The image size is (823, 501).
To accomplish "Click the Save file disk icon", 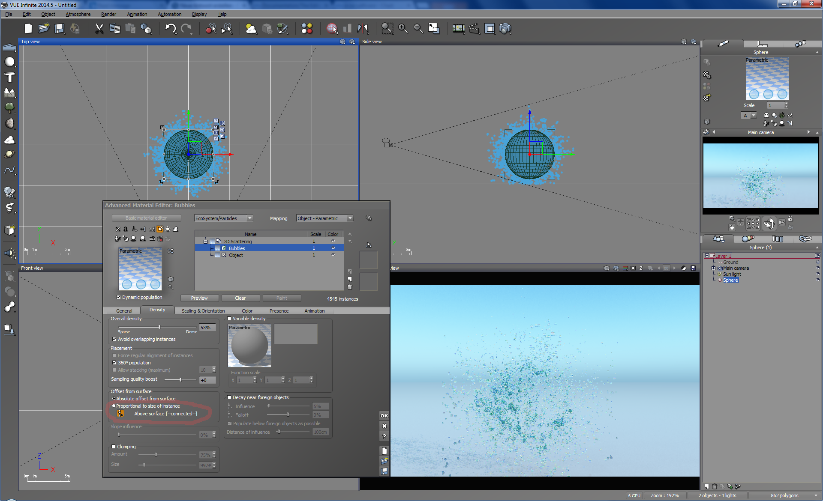I will coord(59,29).
